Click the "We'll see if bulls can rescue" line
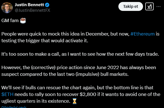 point(77,88)
